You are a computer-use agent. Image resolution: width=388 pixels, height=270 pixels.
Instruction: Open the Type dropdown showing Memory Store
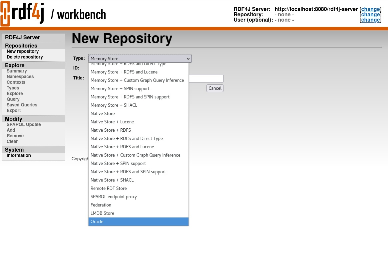140,59
